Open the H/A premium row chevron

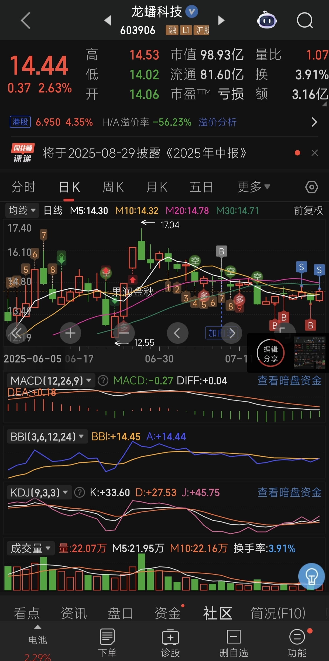coord(314,122)
